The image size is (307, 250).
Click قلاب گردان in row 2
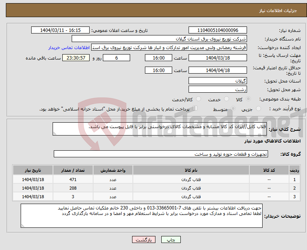191,188
